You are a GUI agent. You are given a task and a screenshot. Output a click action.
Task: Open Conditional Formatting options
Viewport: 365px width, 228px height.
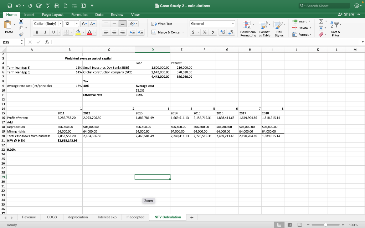[248, 29]
